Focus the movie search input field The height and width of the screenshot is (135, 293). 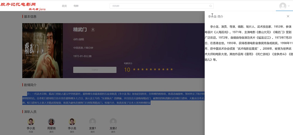[158, 6]
